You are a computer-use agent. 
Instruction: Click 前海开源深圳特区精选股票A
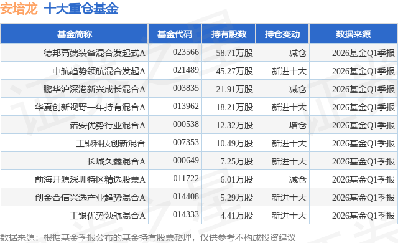pos(90,179)
